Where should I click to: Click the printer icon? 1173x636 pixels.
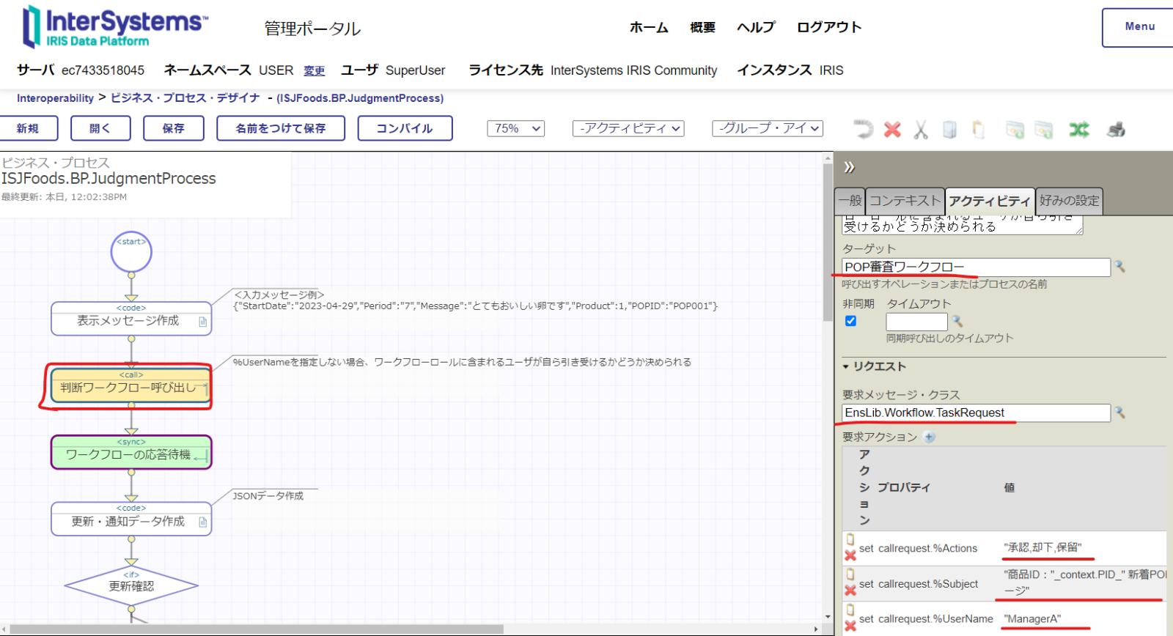click(x=1116, y=130)
